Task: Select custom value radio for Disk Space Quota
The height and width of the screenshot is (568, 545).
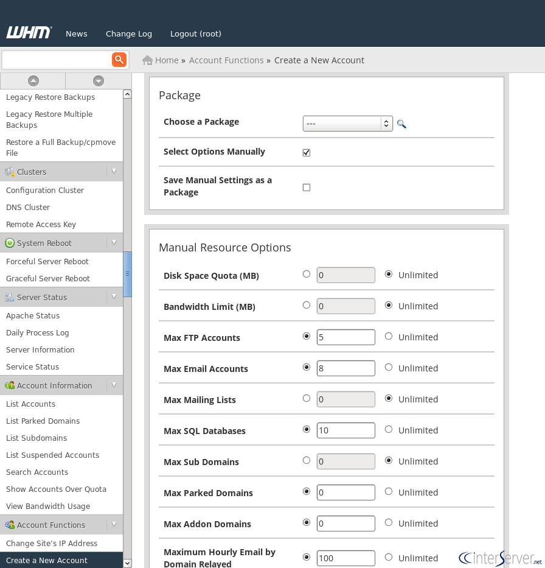Action: [307, 274]
